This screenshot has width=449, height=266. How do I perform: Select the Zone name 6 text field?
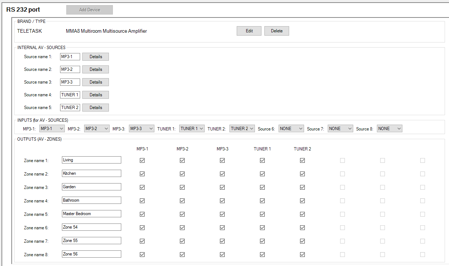coord(91,227)
